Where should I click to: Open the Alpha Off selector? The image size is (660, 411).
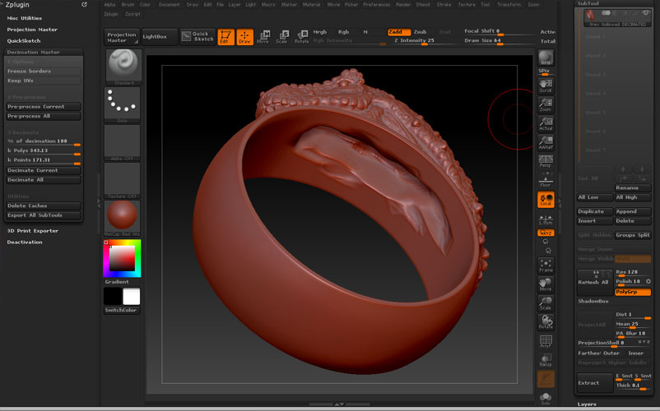pos(122,142)
